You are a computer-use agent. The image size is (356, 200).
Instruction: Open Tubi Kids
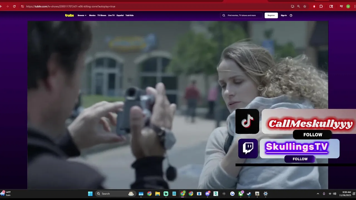[x=130, y=15]
